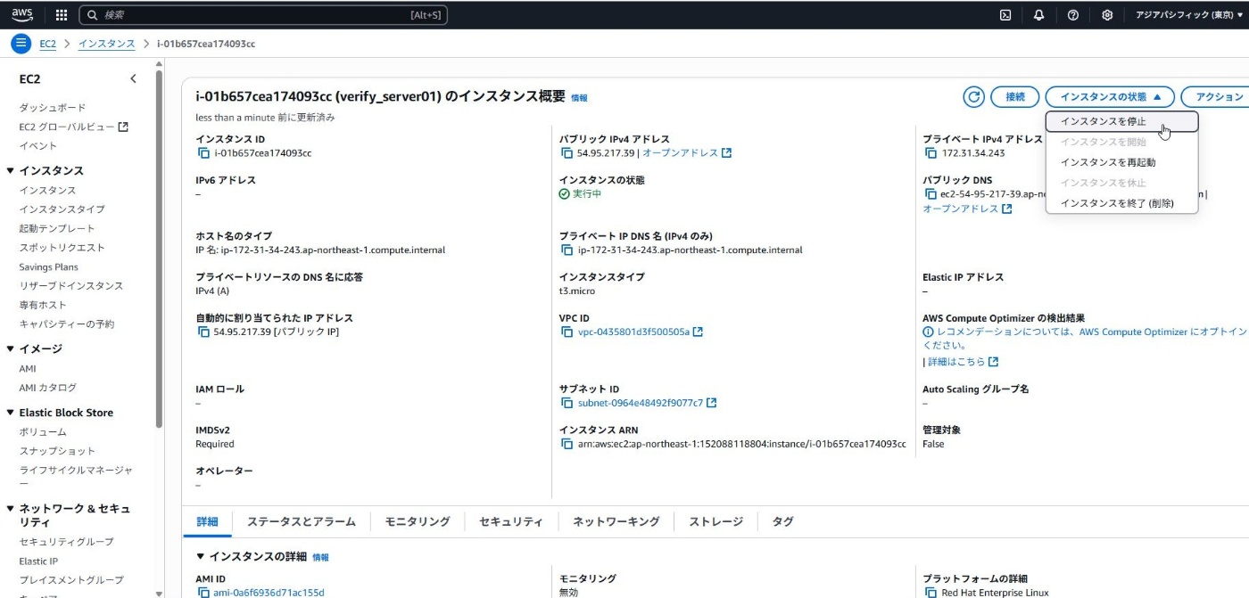Open Elastic IP in the sidebar

pyautogui.click(x=38, y=561)
